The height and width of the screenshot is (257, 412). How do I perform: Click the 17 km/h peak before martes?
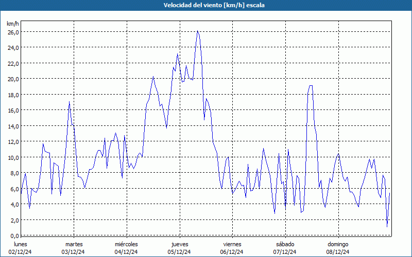[69, 102]
